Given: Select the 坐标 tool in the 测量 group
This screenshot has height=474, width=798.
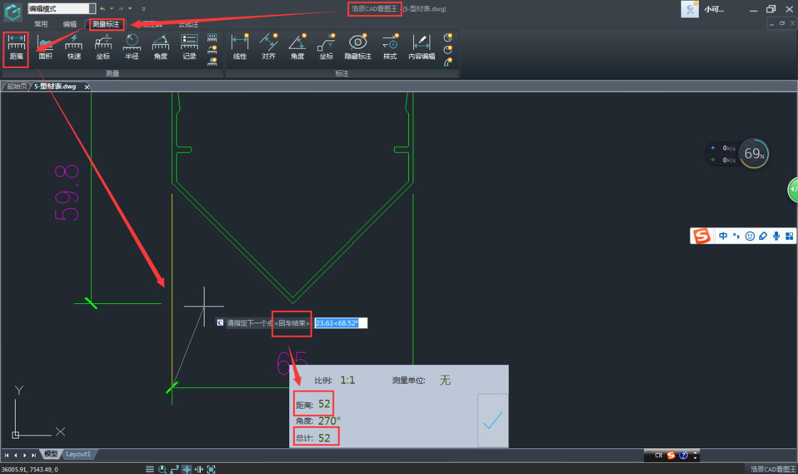Looking at the screenshot, I should tap(103, 48).
